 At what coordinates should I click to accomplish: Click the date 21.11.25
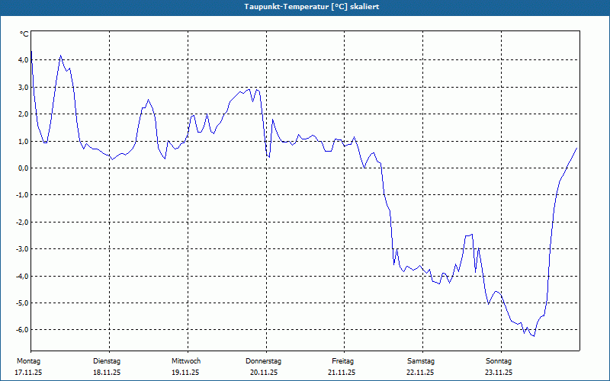point(342,373)
